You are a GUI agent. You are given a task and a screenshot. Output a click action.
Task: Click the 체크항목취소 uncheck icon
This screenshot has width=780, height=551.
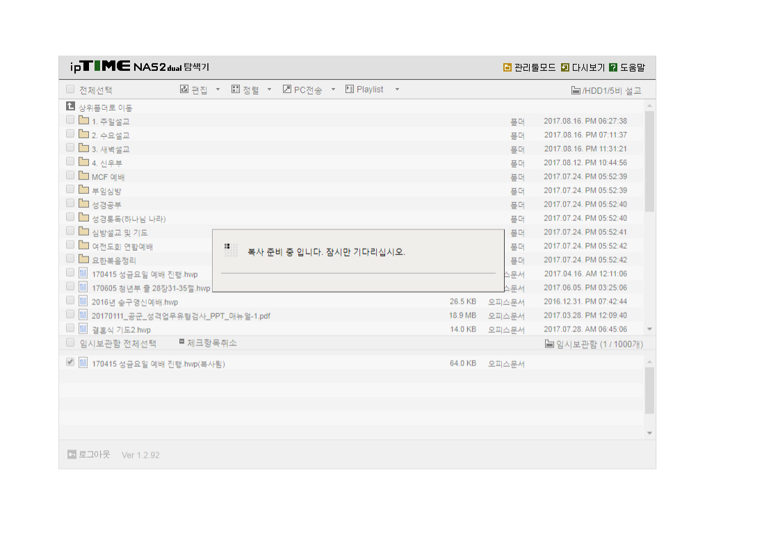point(181,342)
